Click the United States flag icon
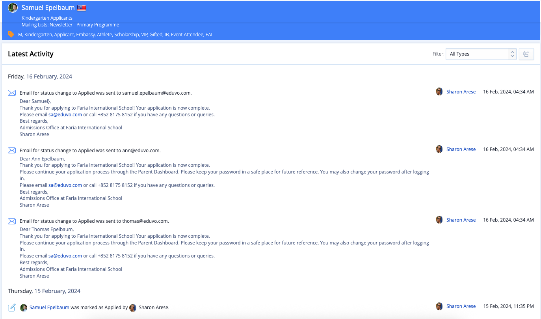 (82, 8)
